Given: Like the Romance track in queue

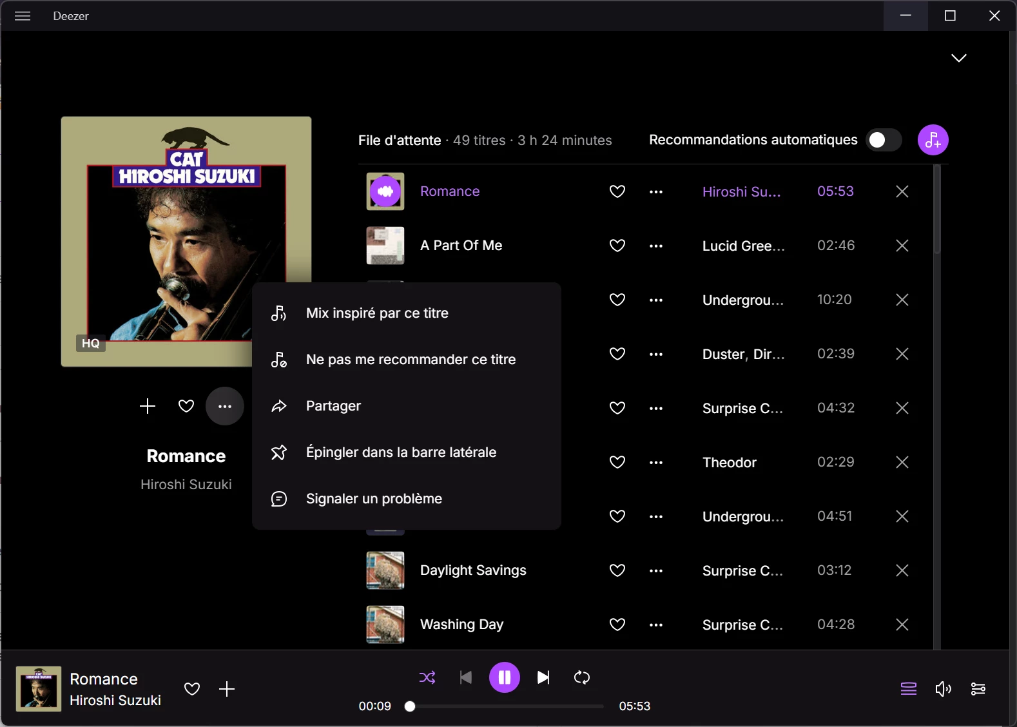Looking at the screenshot, I should (x=617, y=191).
